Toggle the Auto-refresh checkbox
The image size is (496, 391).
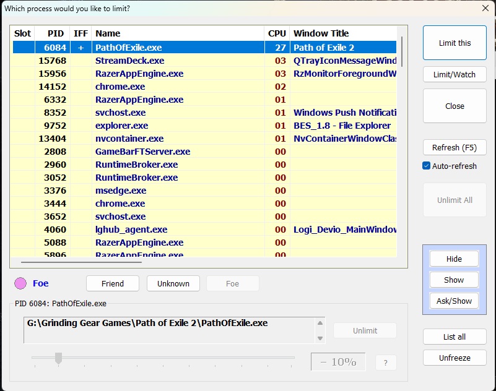(x=427, y=166)
